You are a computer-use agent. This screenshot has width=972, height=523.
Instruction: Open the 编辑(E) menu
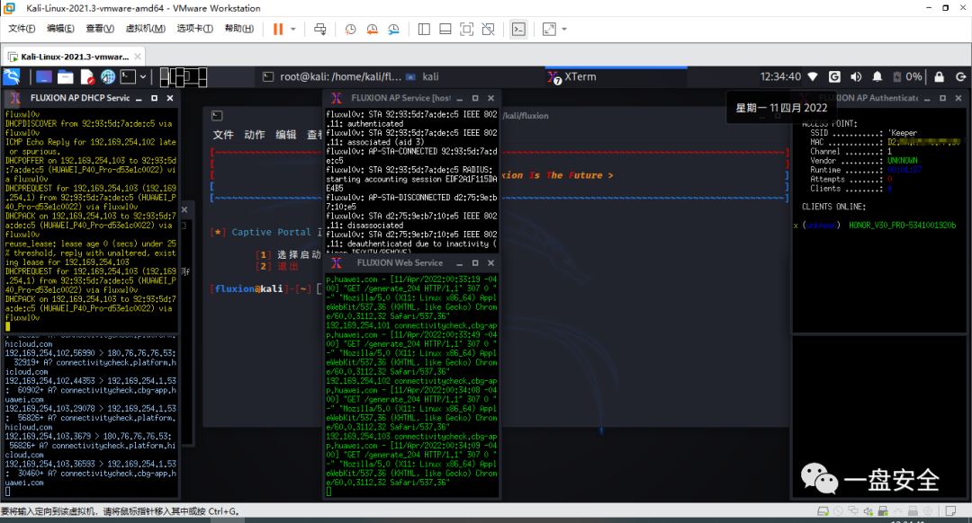(x=60, y=29)
